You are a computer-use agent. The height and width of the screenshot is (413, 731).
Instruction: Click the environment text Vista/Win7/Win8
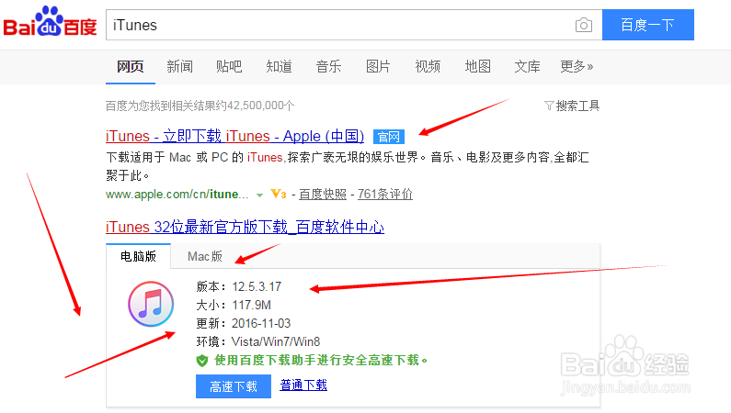(x=276, y=341)
